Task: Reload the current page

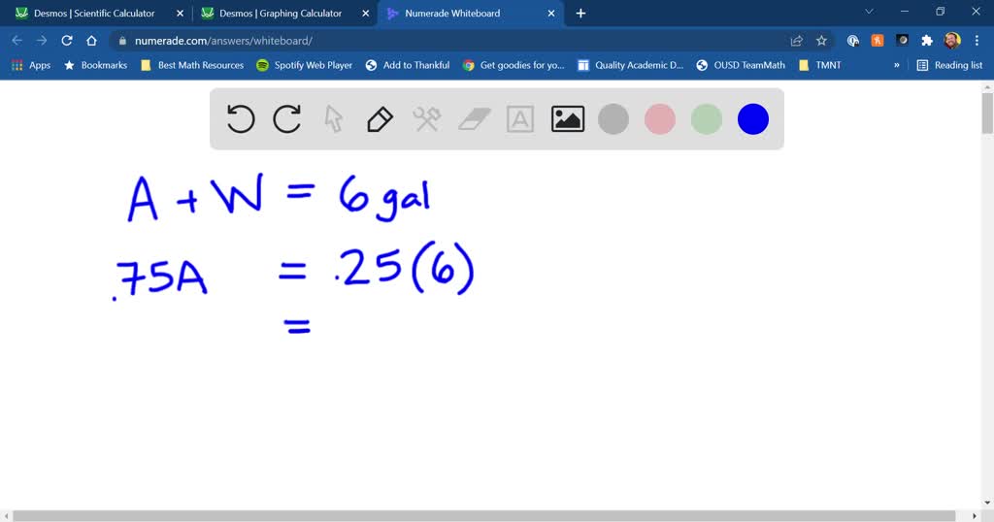Action: pos(67,41)
